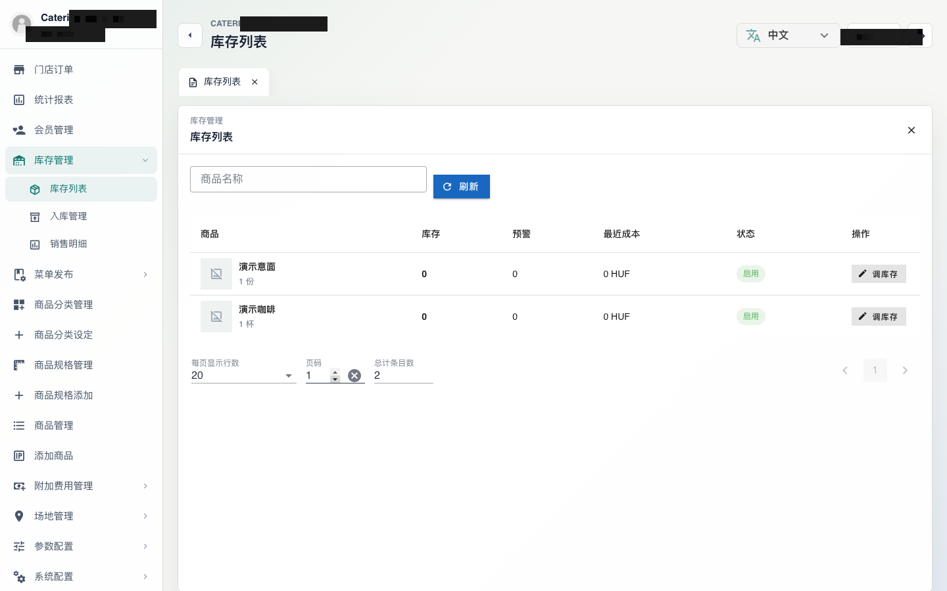The image size is (947, 591).
Task: Click the 入库管理 archive icon
Action: coord(35,217)
